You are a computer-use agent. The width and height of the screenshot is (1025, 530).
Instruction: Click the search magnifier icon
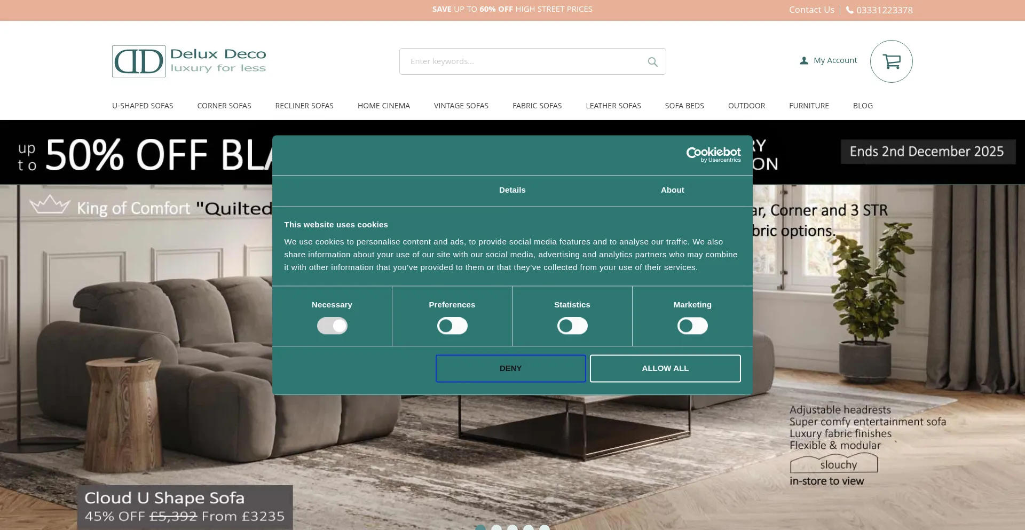(x=652, y=62)
